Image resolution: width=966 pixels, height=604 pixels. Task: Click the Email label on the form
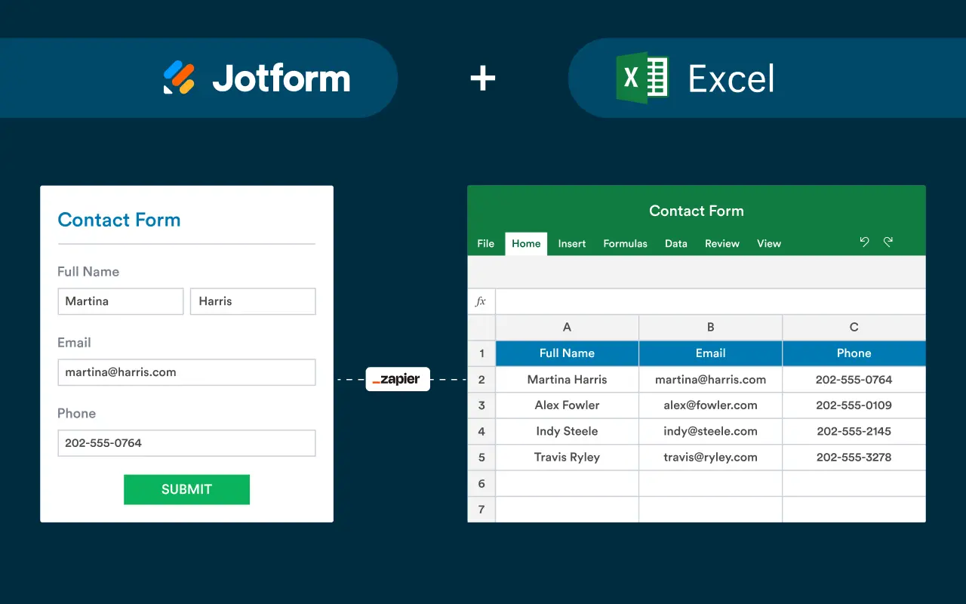tap(74, 343)
